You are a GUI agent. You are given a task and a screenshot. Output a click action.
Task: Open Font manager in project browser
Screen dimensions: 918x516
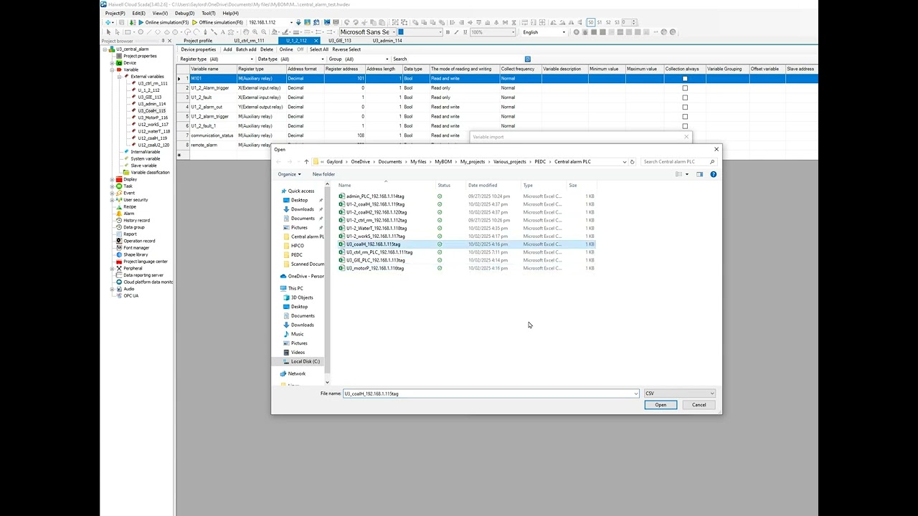136,248
